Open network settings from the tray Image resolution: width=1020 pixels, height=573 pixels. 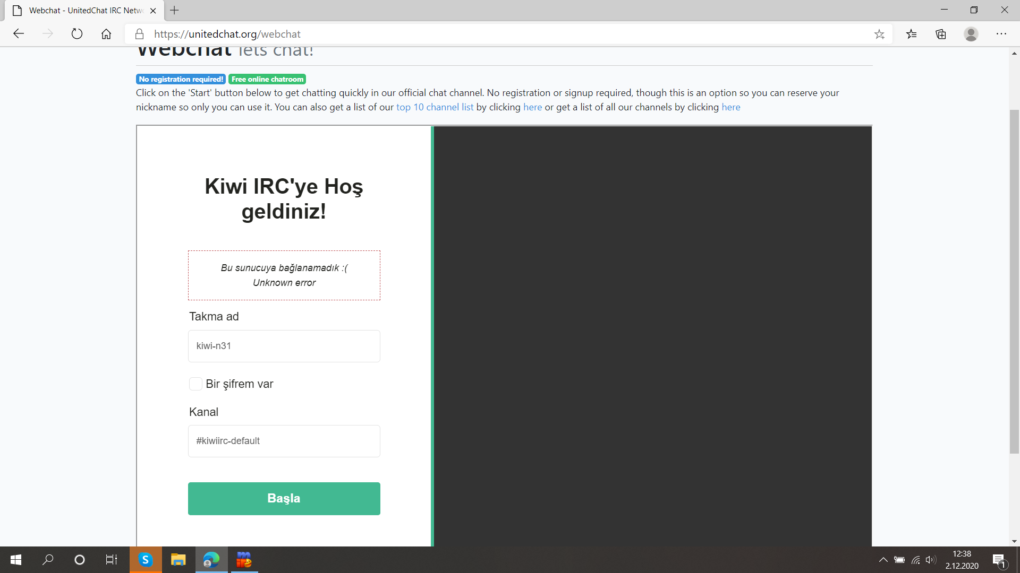pyautogui.click(x=915, y=560)
